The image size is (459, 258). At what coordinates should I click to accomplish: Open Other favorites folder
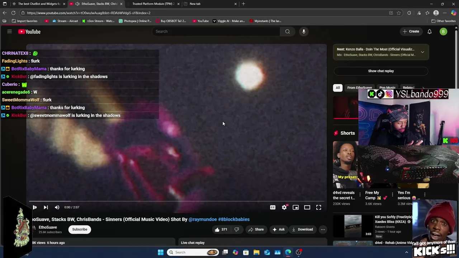[443, 21]
